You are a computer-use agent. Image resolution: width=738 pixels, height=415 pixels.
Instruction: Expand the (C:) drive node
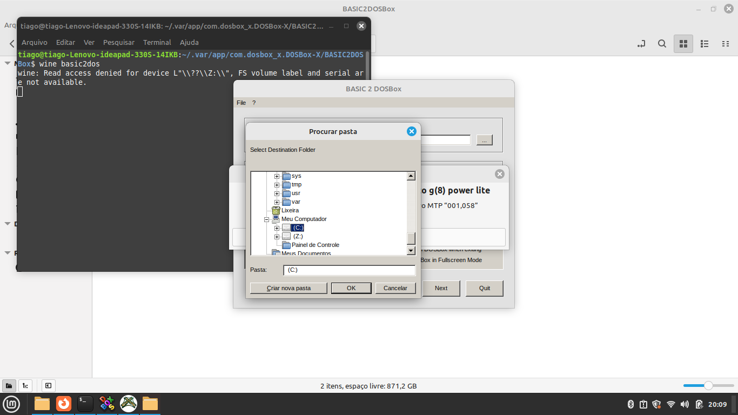pos(277,228)
